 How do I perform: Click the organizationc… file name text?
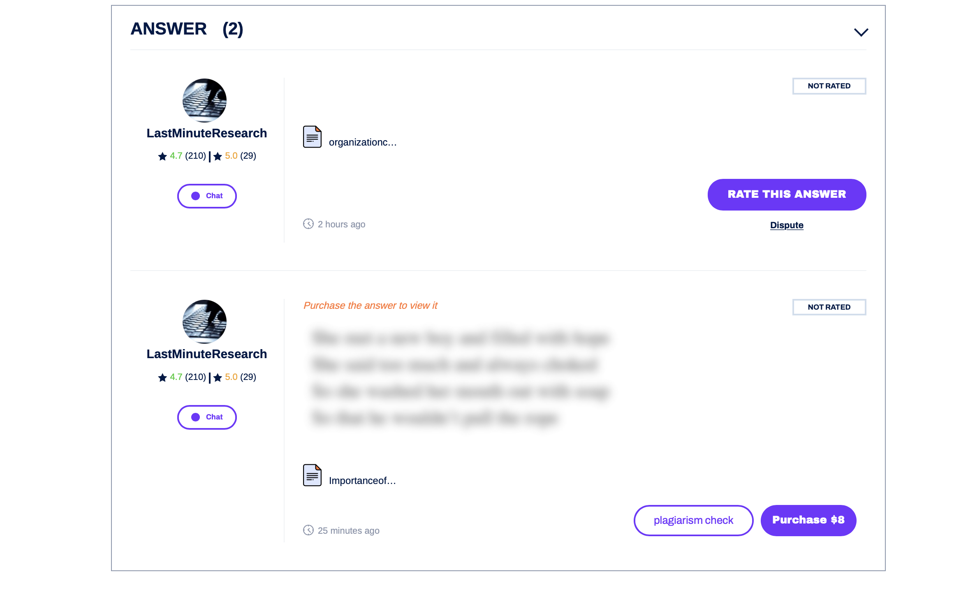(x=363, y=142)
